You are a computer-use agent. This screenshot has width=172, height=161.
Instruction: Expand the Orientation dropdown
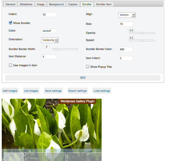point(50,40)
